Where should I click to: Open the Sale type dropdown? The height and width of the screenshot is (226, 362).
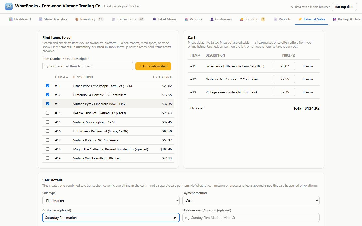point(111,201)
